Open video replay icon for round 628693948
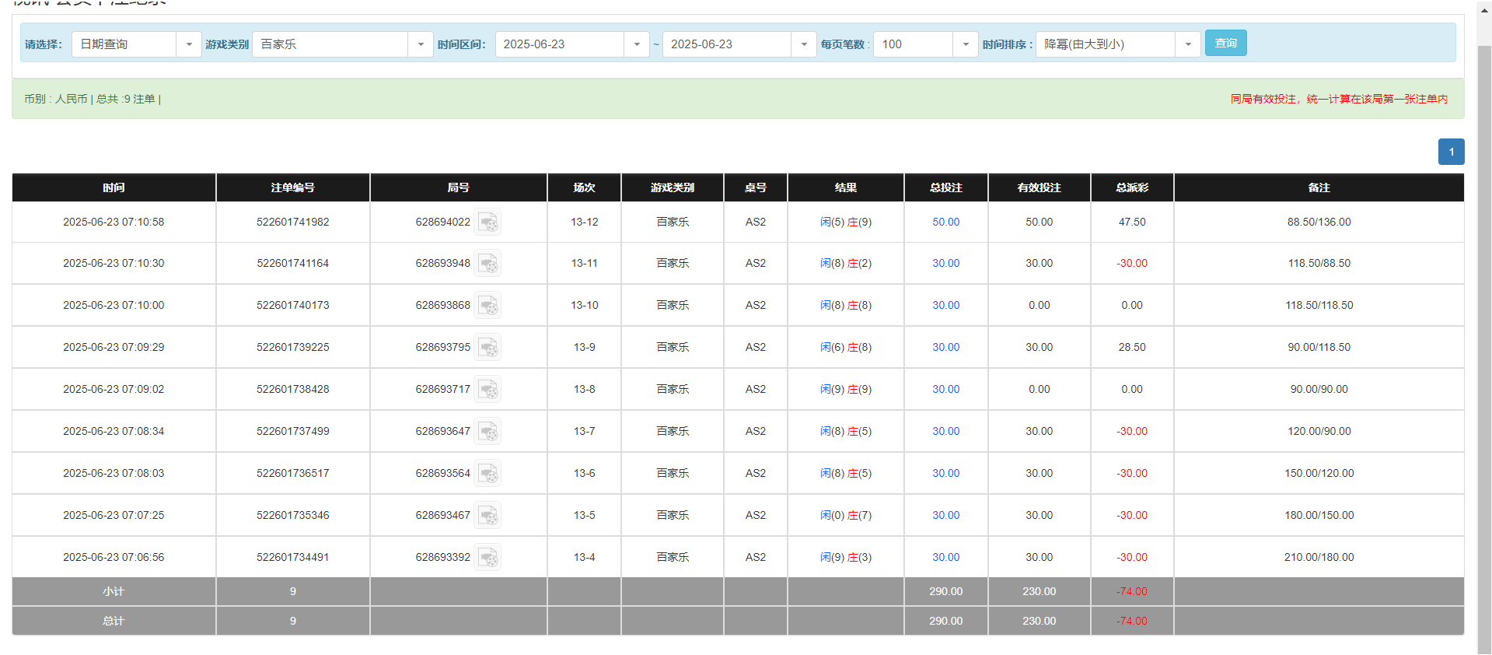This screenshot has height=655, width=1492. coord(487,264)
